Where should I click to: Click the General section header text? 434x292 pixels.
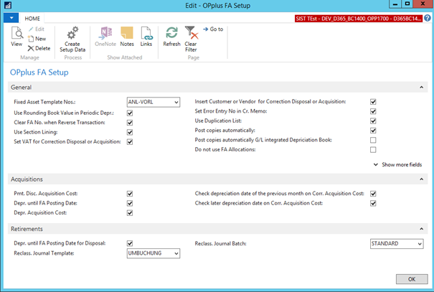[x=21, y=88]
